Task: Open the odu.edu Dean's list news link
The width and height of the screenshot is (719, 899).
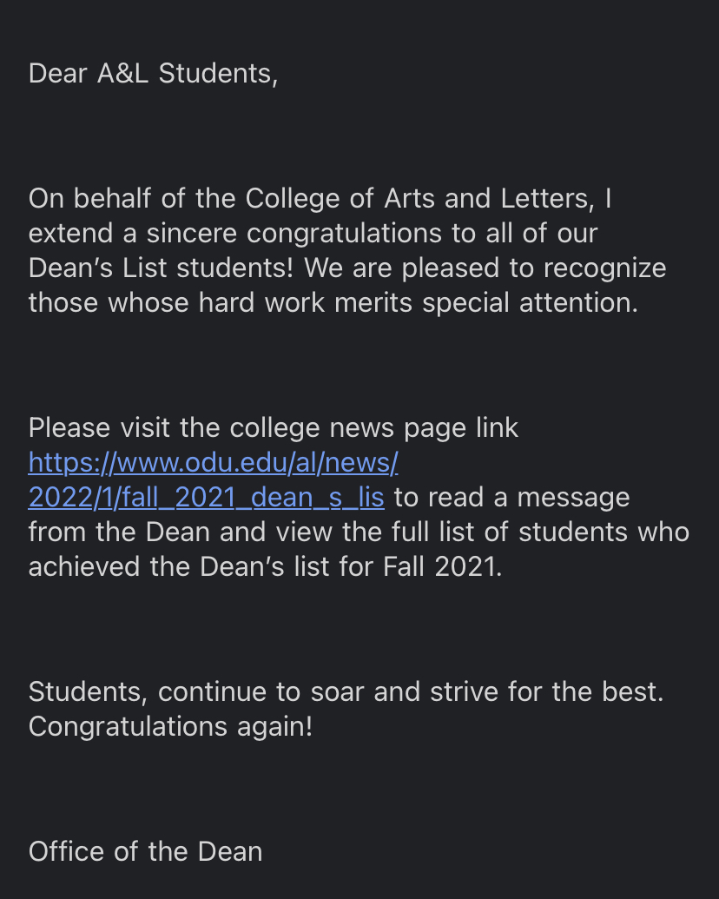Action: [x=213, y=479]
